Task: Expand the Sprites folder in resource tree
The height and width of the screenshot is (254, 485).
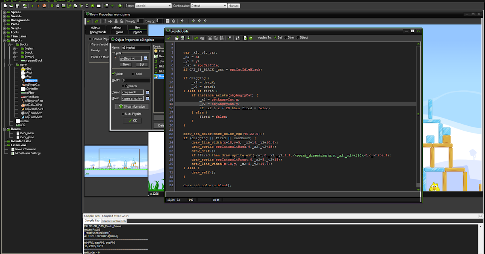Action: click(x=4, y=12)
